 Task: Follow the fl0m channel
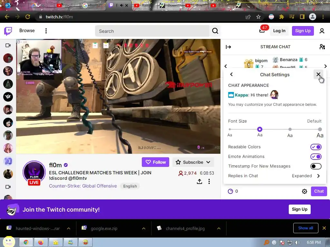coord(156,162)
